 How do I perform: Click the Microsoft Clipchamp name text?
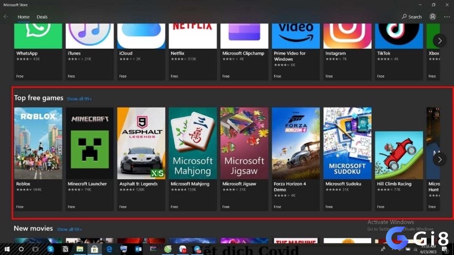click(x=243, y=53)
